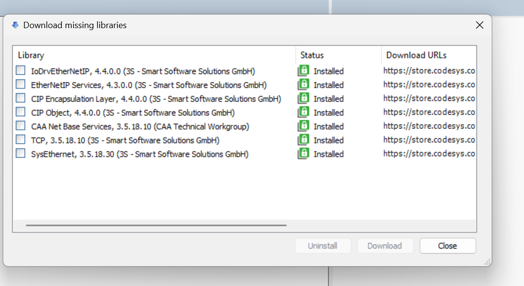The width and height of the screenshot is (524, 286).
Task: Click Installed status text for SysEthernet
Action: [328, 154]
